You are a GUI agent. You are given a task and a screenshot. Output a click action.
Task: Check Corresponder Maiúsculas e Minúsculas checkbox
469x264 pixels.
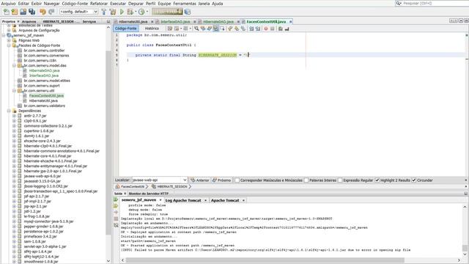(x=237, y=180)
